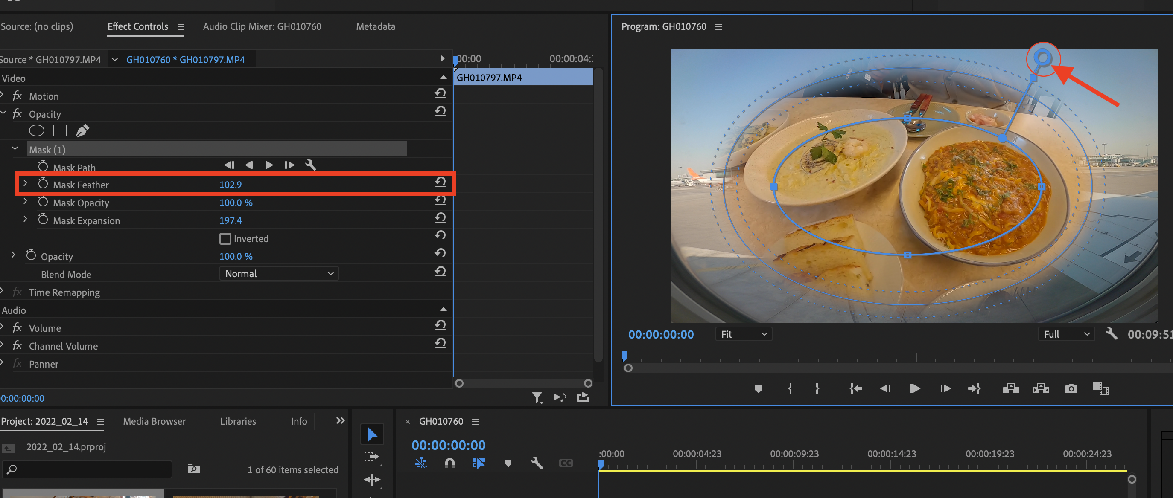Screen dimensions: 1173x498
Task: Collapse the Mask (1) group
Action: [x=15, y=149]
